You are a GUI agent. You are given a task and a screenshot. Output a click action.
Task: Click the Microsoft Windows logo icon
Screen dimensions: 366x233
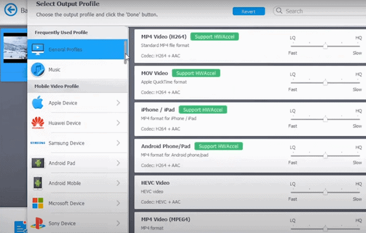pos(38,203)
